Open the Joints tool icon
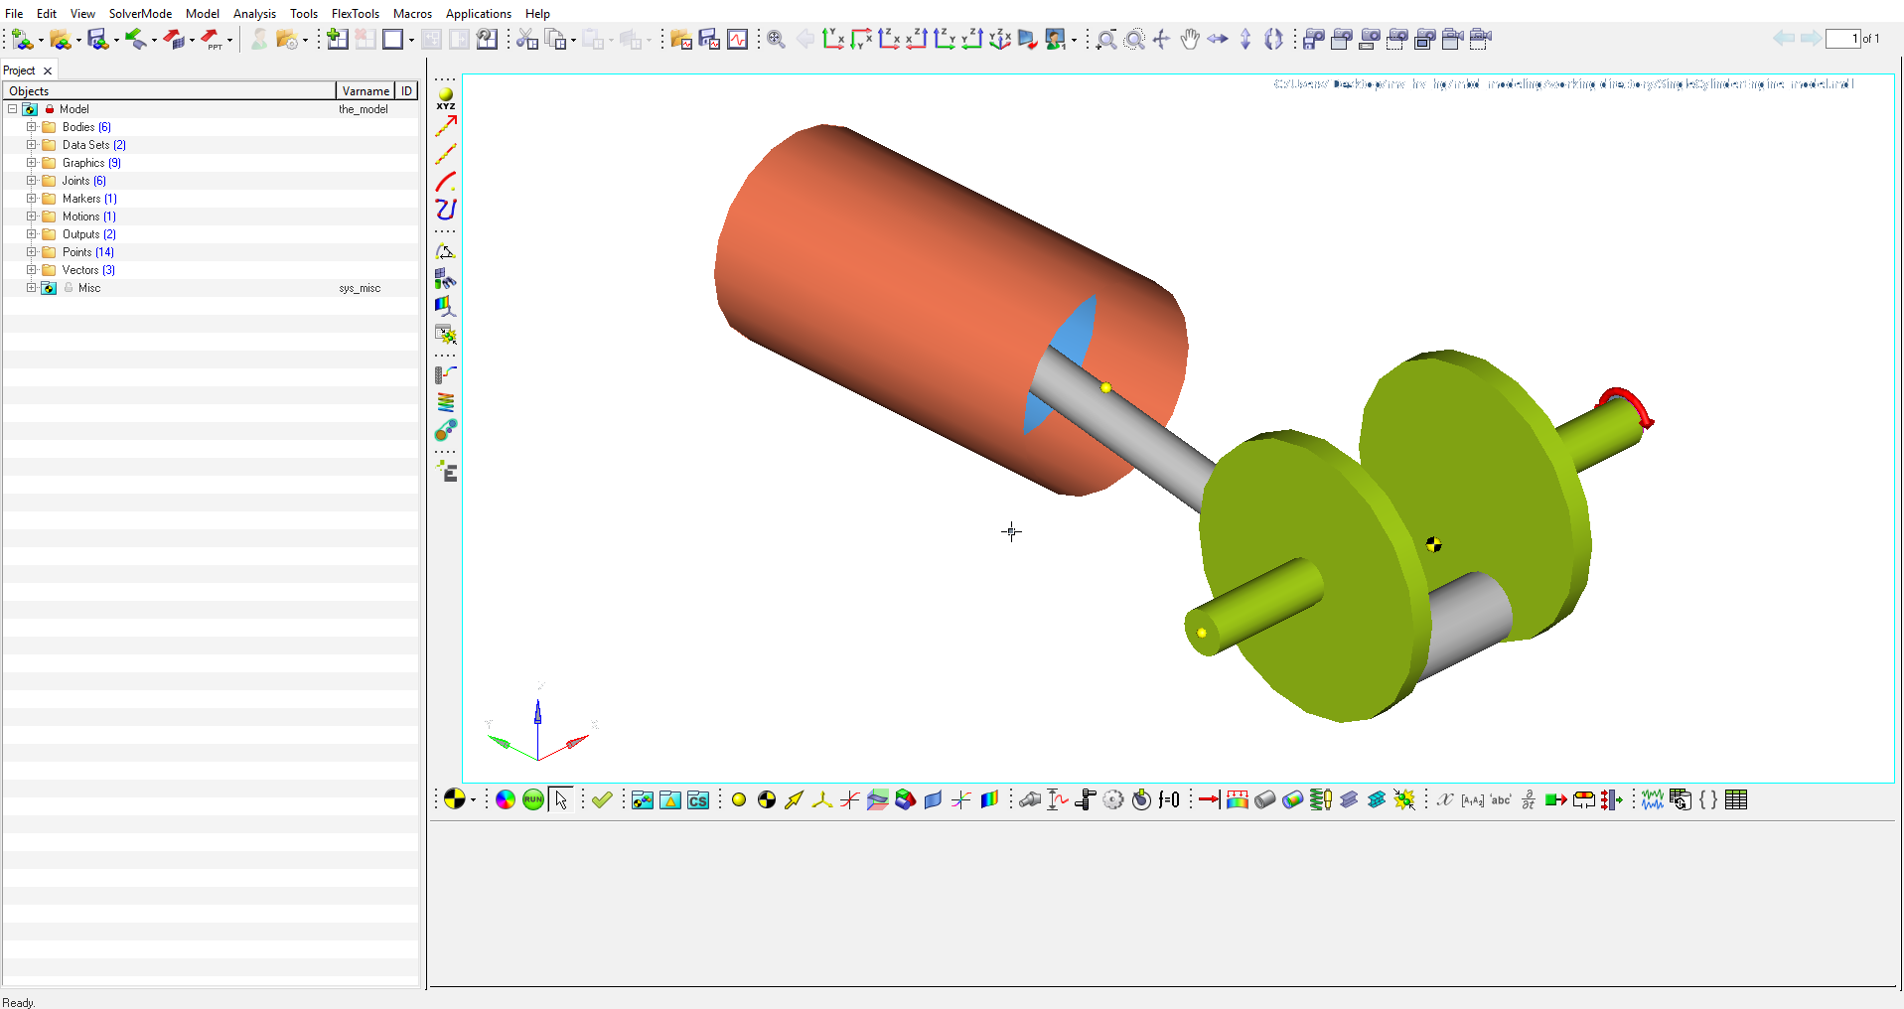The width and height of the screenshot is (1904, 1009). point(1030,800)
